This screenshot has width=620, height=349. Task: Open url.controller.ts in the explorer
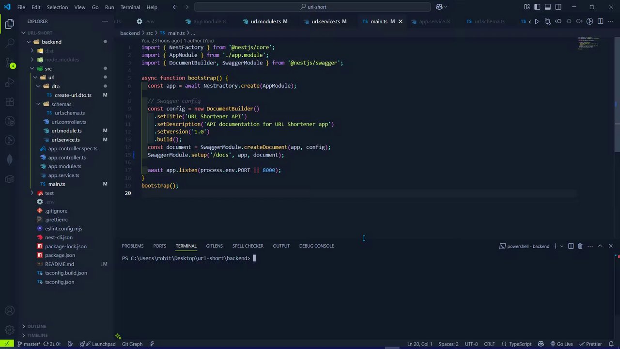pos(69,122)
